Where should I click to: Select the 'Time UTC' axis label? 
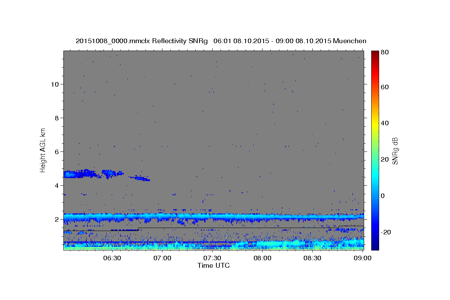tap(213, 265)
